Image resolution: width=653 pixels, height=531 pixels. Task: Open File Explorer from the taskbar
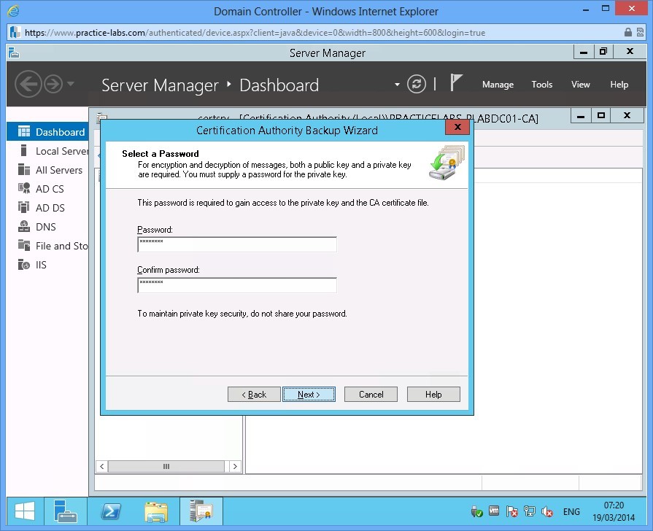coord(156,511)
